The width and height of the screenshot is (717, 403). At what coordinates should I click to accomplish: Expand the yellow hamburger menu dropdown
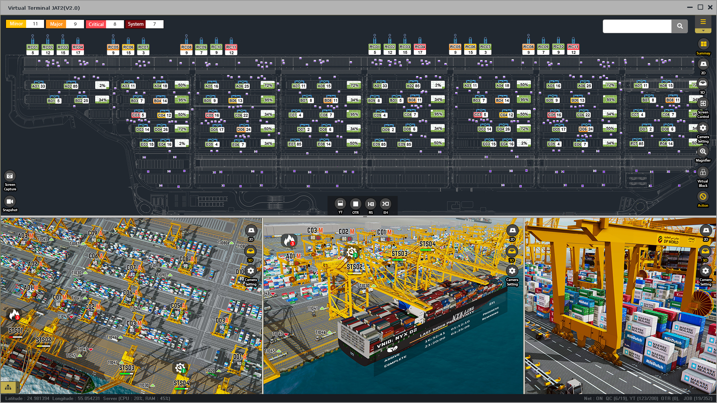point(703,22)
